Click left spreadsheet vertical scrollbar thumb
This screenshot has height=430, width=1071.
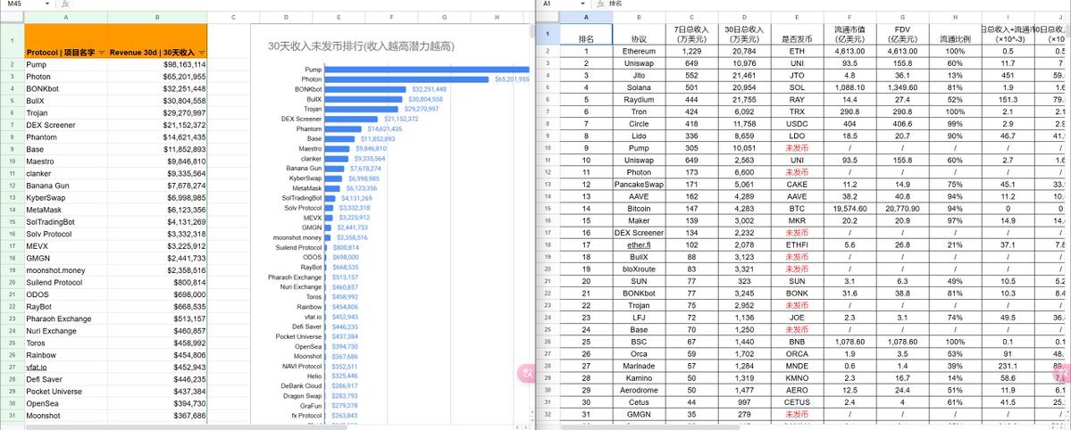tap(532, 30)
